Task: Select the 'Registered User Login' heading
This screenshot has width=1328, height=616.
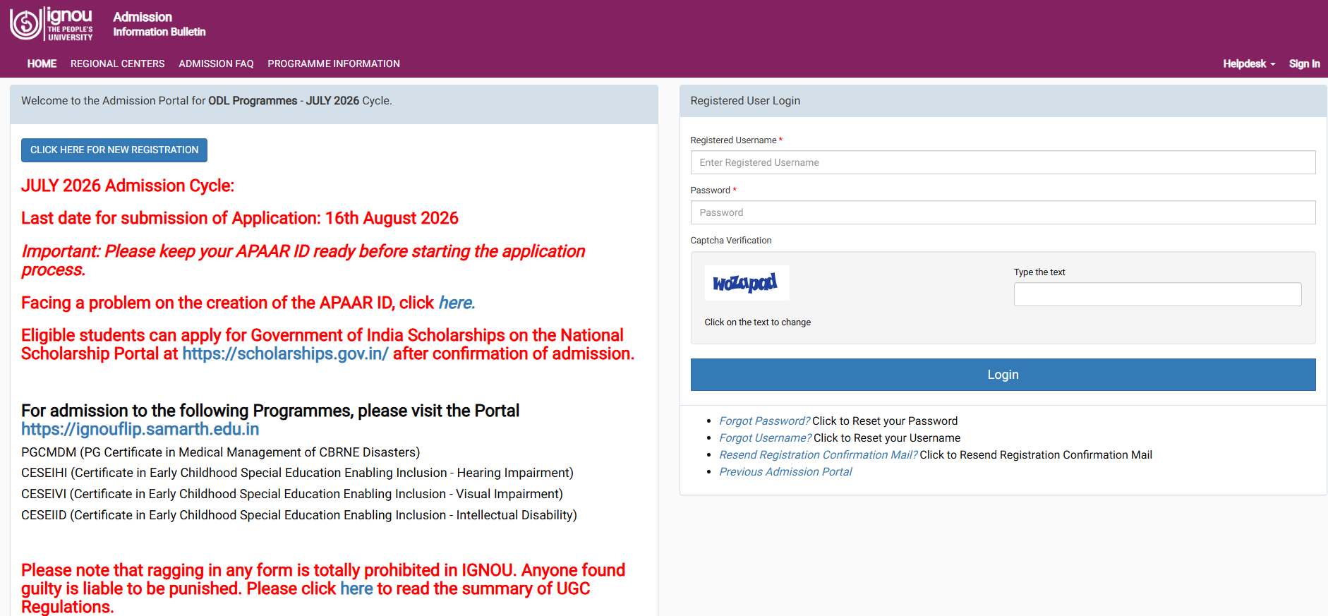Action: [x=745, y=101]
